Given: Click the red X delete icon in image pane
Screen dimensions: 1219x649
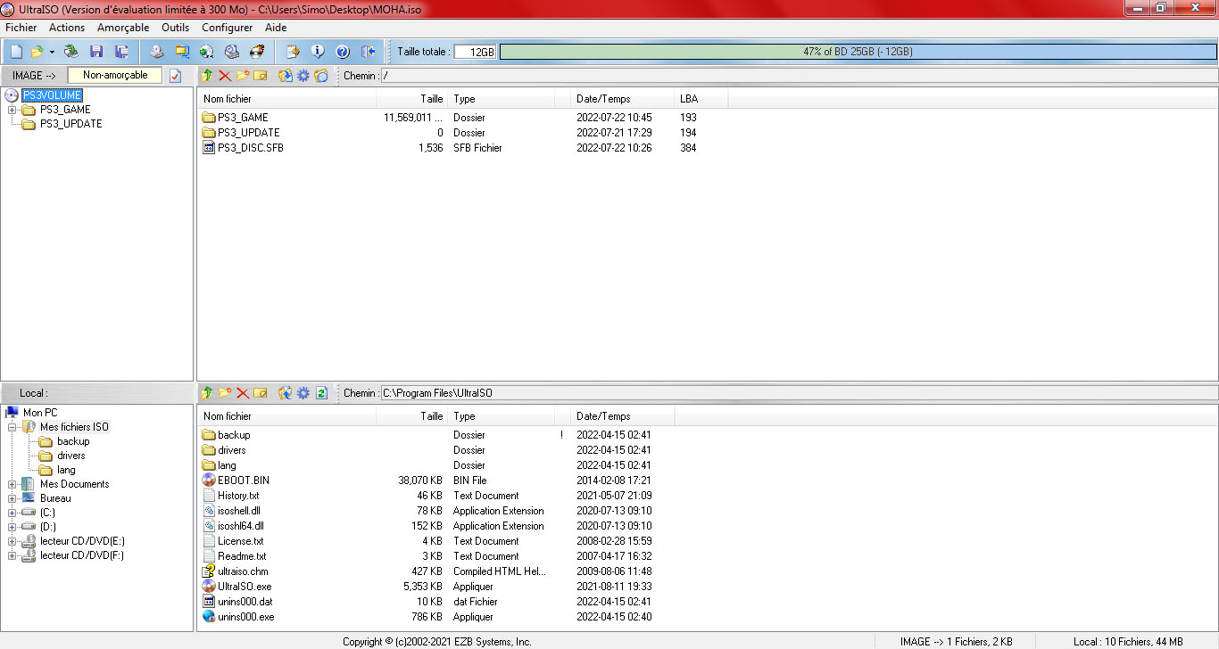Looking at the screenshot, I should 224,76.
